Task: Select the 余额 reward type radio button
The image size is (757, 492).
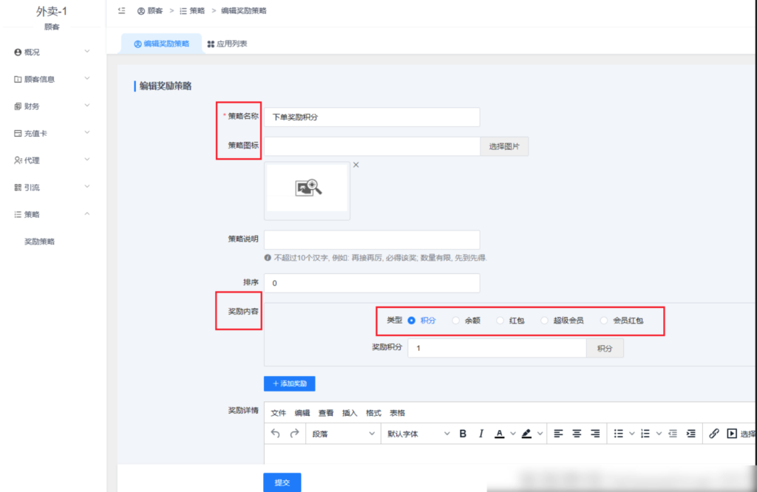Action: 455,321
